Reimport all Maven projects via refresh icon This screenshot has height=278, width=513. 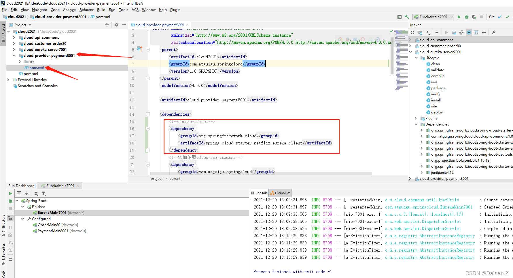(x=412, y=32)
